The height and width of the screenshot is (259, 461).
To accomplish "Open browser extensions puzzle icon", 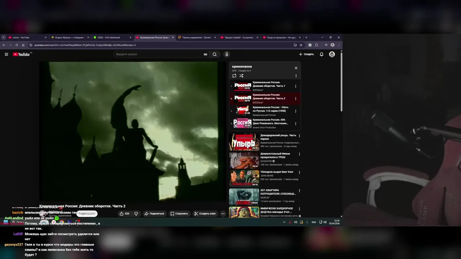I will click(317, 45).
